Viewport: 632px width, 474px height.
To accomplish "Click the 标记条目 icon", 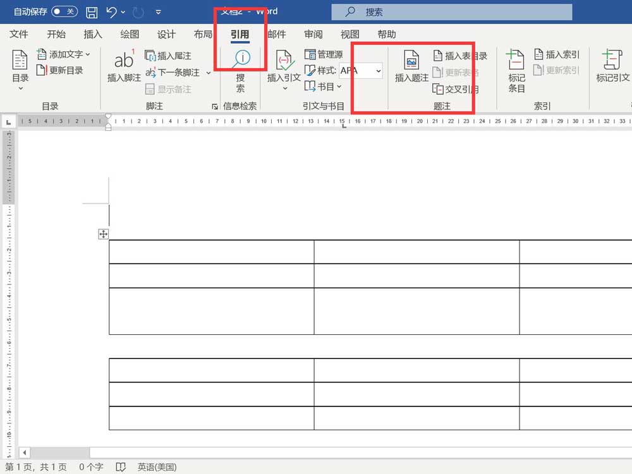I will point(516,71).
